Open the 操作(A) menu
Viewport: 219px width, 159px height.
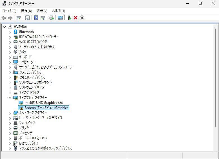point(26,11)
